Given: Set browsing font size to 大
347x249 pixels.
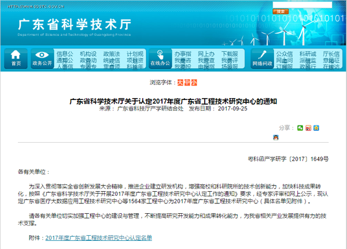Looking at the screenshot, I should click(179, 83).
